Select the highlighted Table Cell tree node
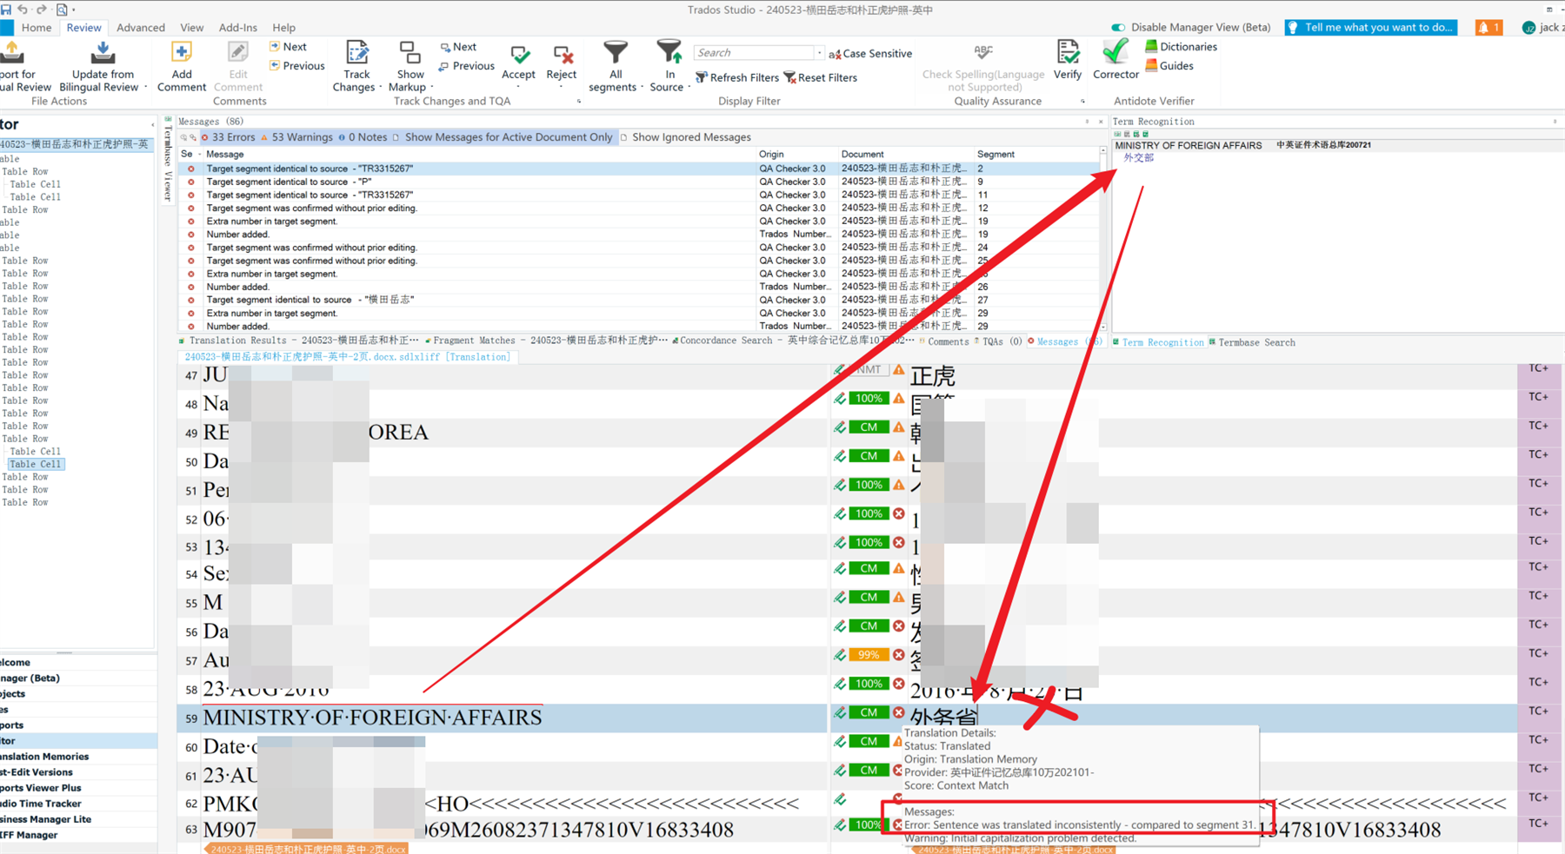 pyautogui.click(x=35, y=464)
